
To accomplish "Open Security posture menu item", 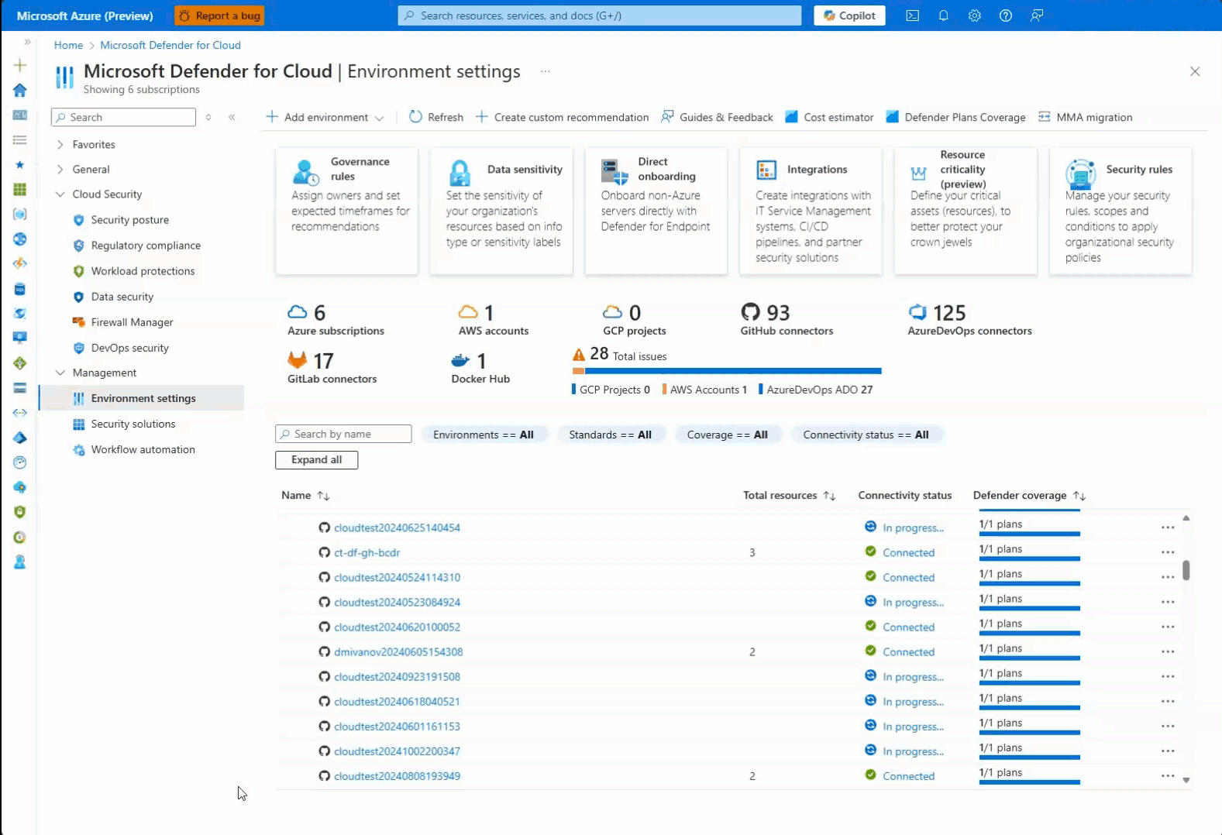I will click(129, 220).
